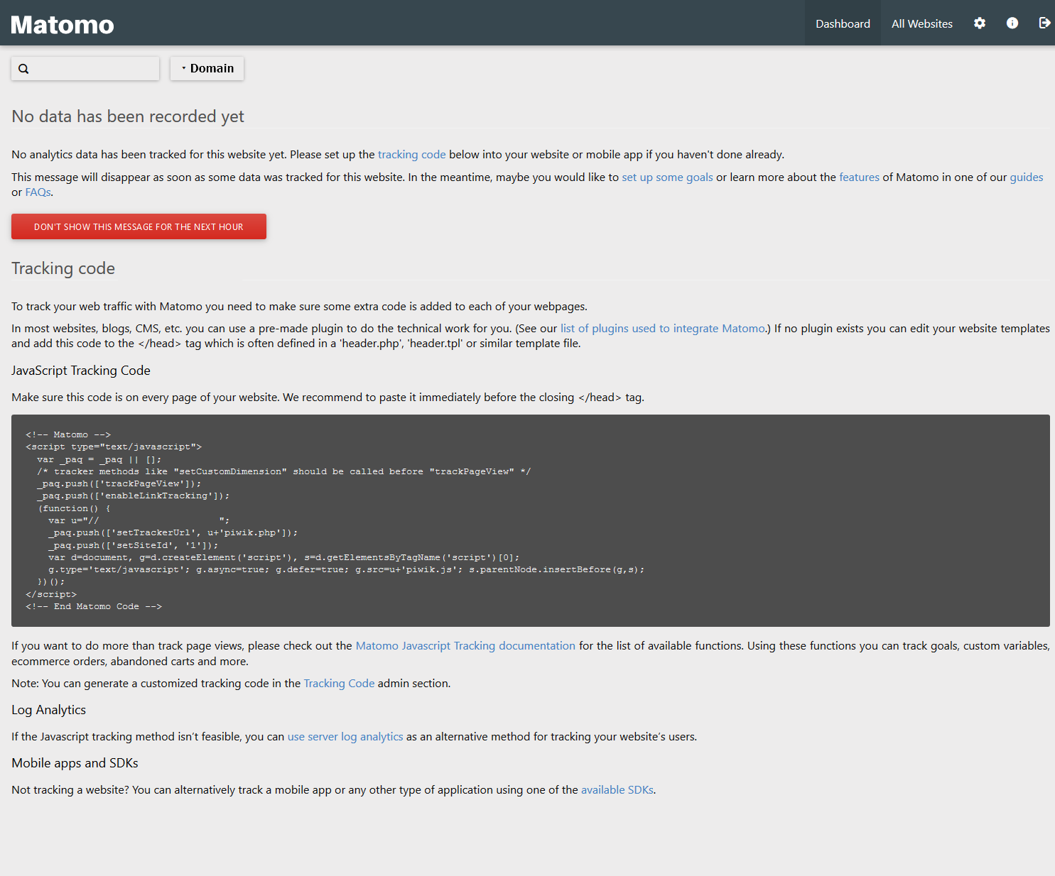Open use server log analytics link

click(345, 737)
